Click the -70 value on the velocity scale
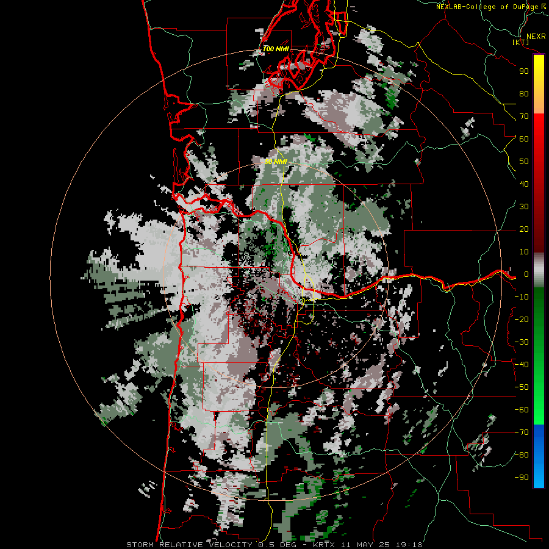This screenshot has width=549, height=549. (522, 432)
